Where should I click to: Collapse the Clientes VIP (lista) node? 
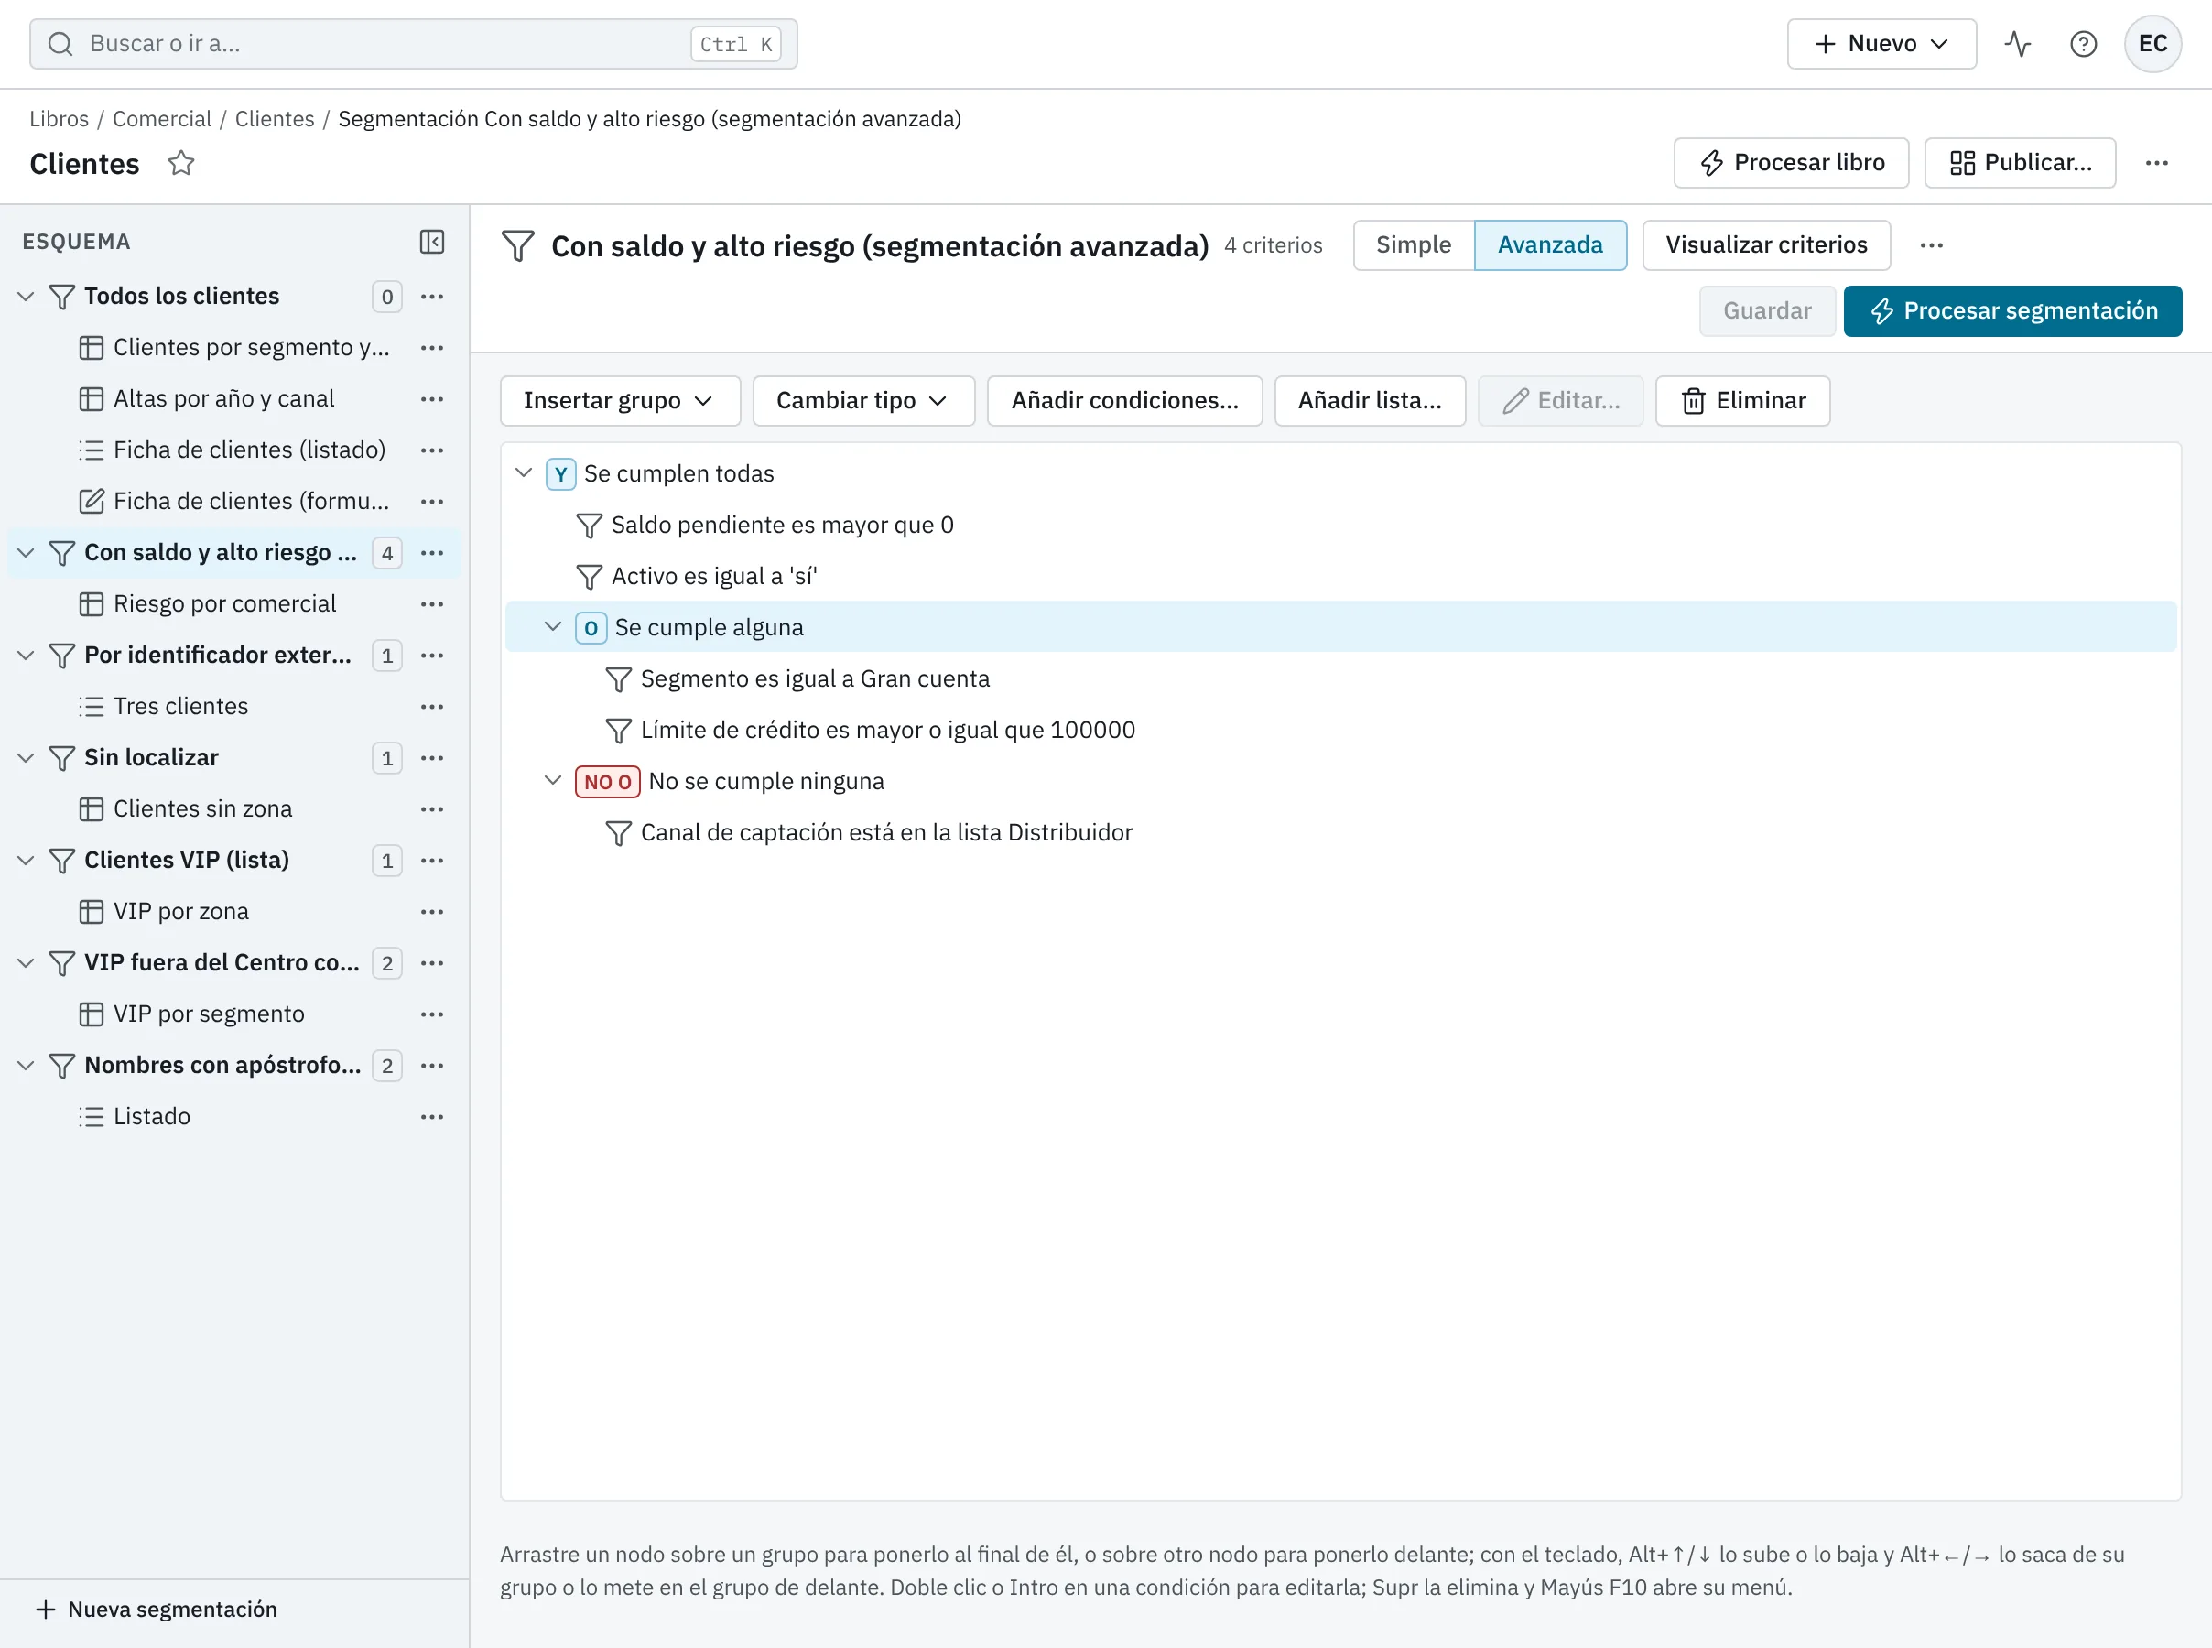pos(26,860)
